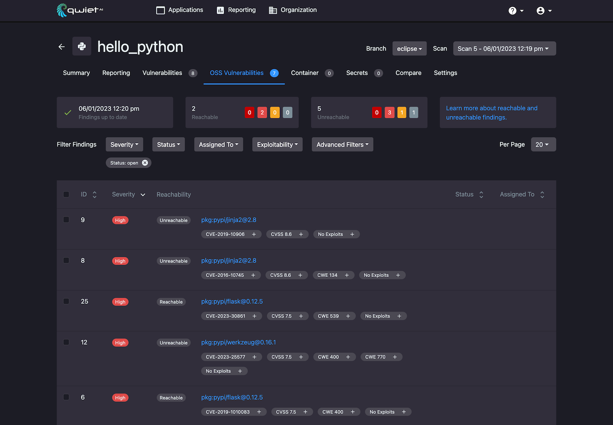Click plus on CVE-2023-30861 tag
The height and width of the screenshot is (425, 613).
254,316
